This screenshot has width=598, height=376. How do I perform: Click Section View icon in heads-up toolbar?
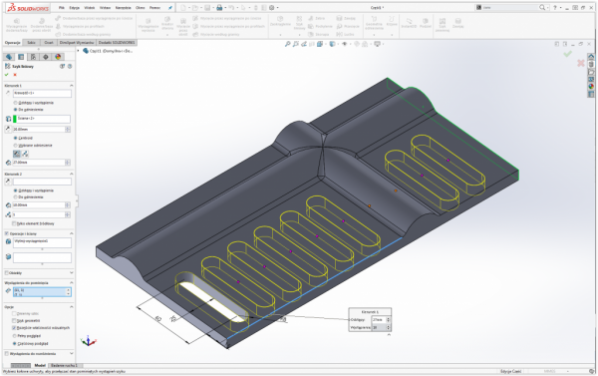point(312,44)
